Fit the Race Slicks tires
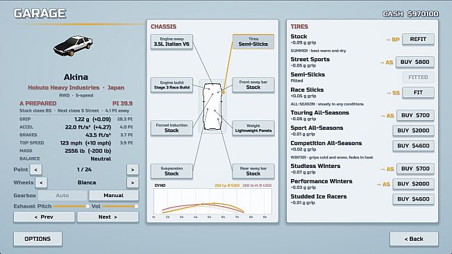 point(418,92)
